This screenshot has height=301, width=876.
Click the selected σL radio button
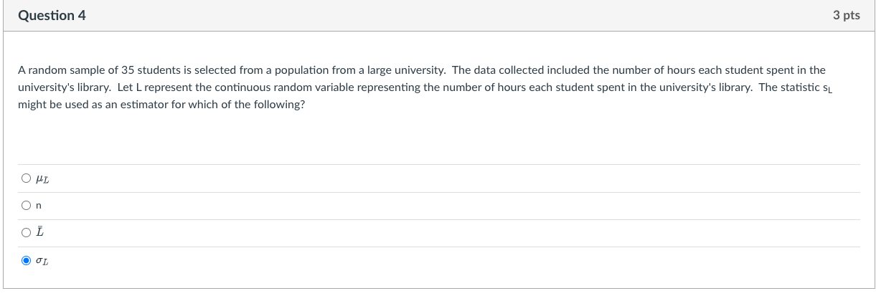pyautogui.click(x=26, y=260)
